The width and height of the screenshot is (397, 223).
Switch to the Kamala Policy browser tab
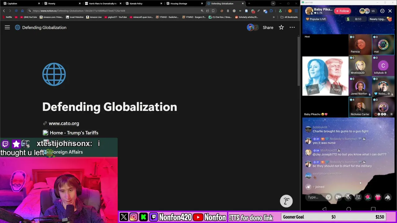click(x=144, y=3)
